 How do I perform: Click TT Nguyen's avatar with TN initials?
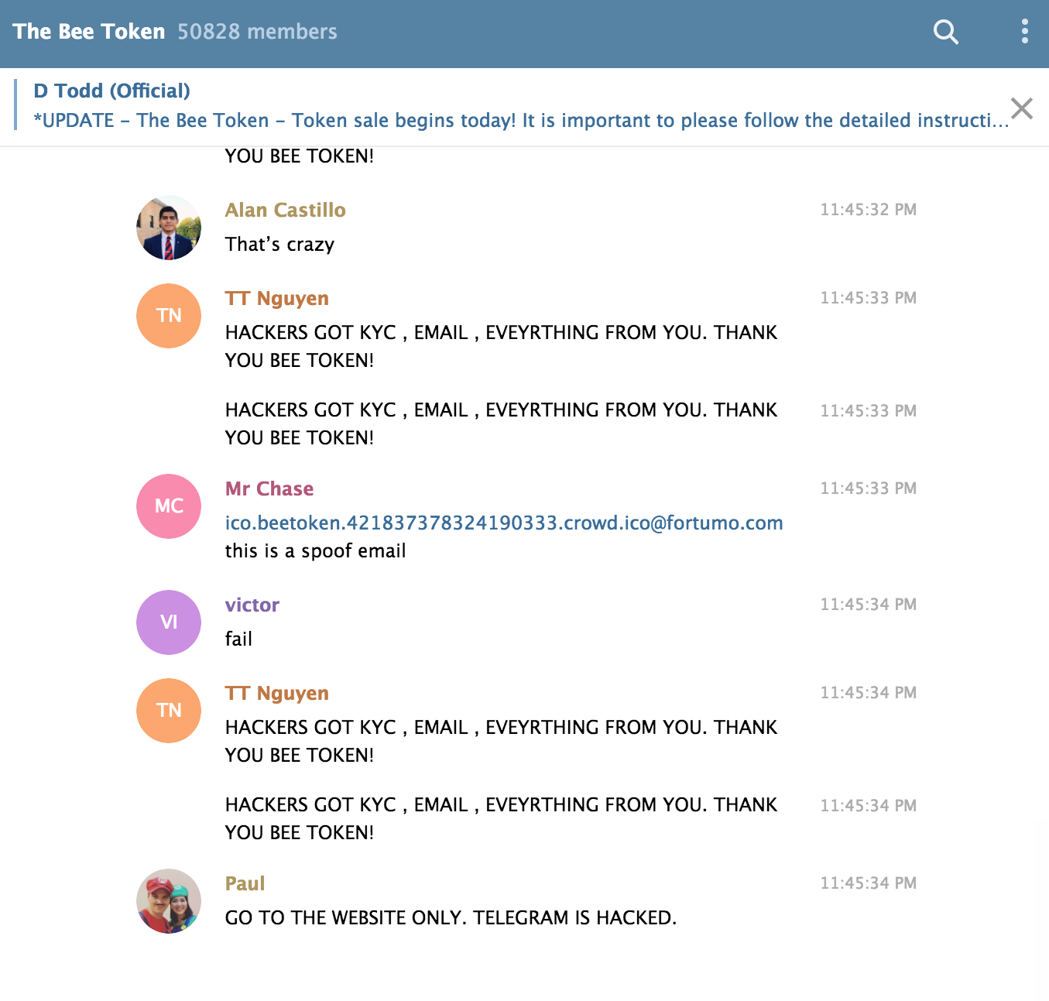point(168,315)
